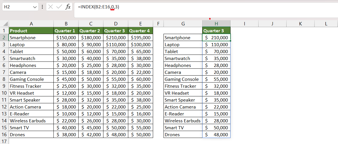The height and width of the screenshot is (144, 338).
Task: Click the Quarter 4 header cell
Action: (x=141, y=31)
